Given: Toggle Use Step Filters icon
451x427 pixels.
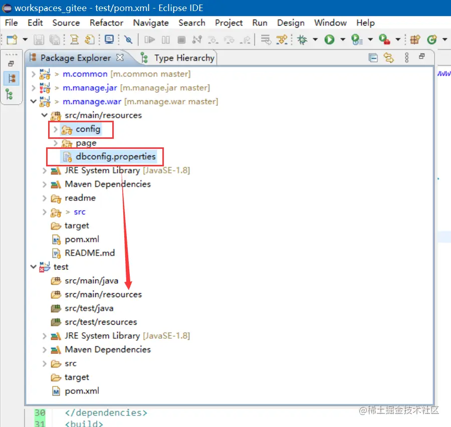Looking at the screenshot, I should (282, 40).
